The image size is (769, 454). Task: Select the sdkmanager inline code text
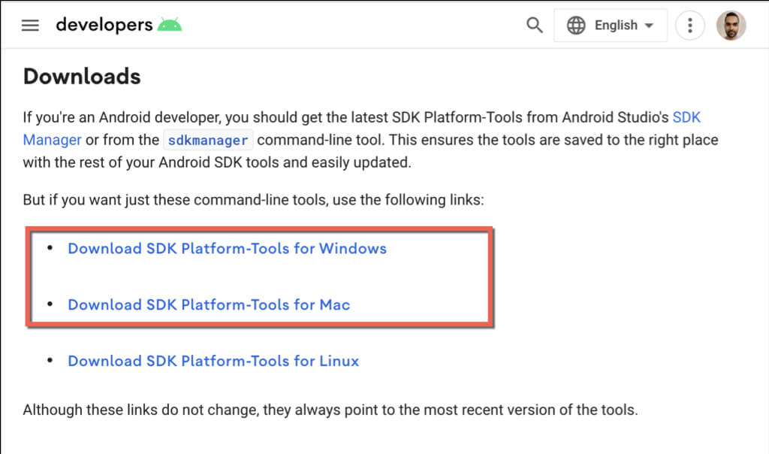click(x=208, y=141)
